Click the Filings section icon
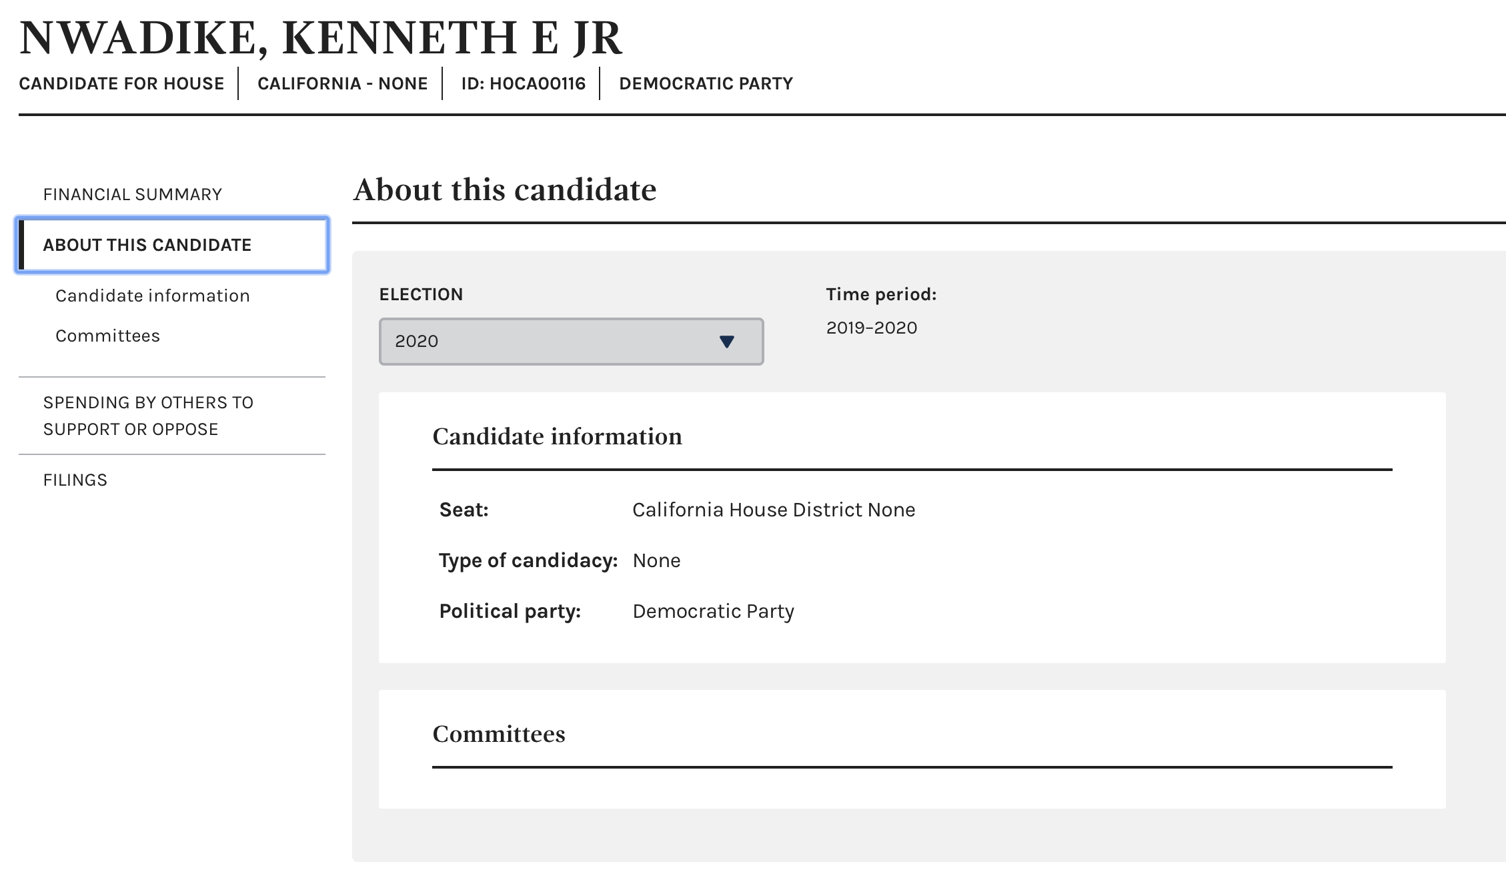This screenshot has width=1506, height=878. click(74, 480)
